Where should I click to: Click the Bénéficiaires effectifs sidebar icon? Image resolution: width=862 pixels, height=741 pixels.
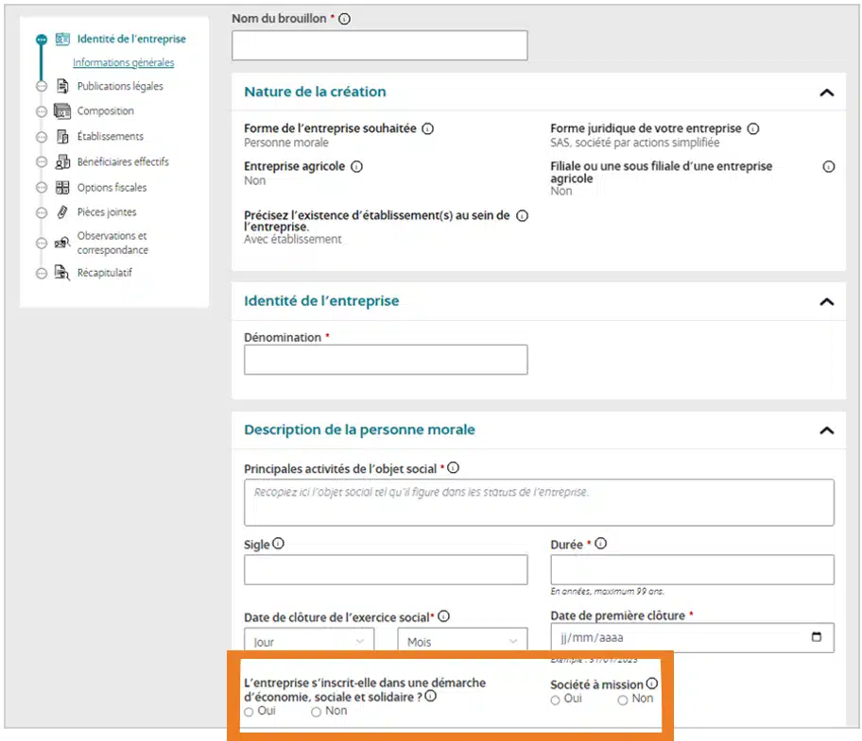(x=62, y=161)
